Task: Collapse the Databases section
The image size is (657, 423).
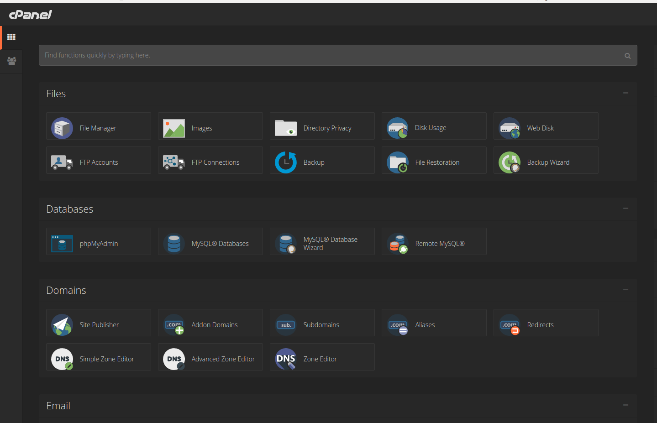Action: (626, 209)
